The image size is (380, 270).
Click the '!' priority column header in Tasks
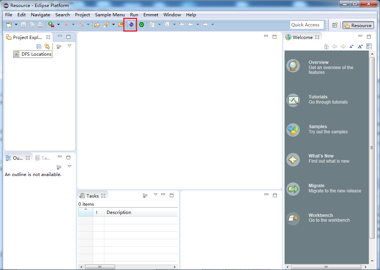pos(99,212)
